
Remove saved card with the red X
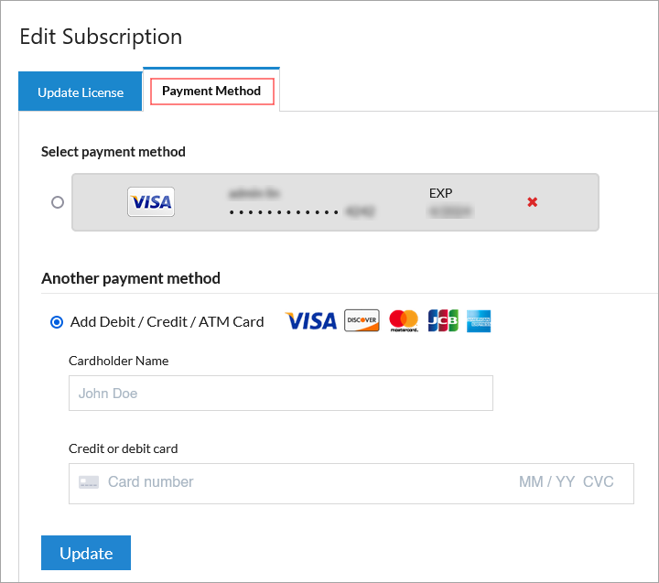532,201
